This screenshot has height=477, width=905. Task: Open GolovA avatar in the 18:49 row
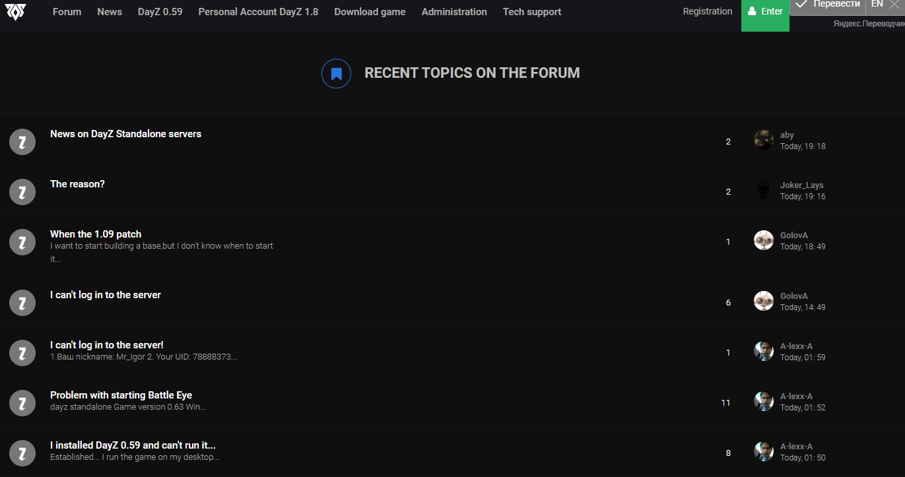click(764, 240)
